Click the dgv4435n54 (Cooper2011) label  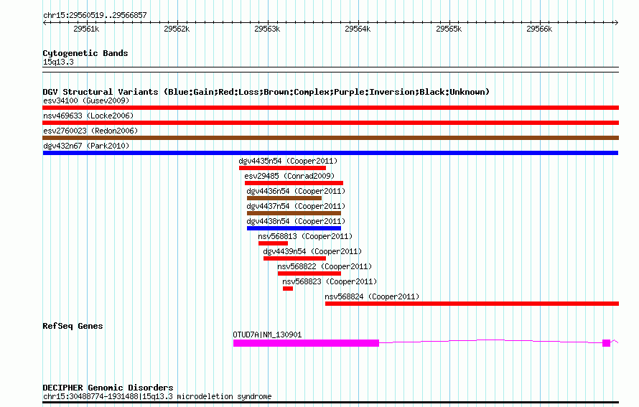[x=288, y=161]
